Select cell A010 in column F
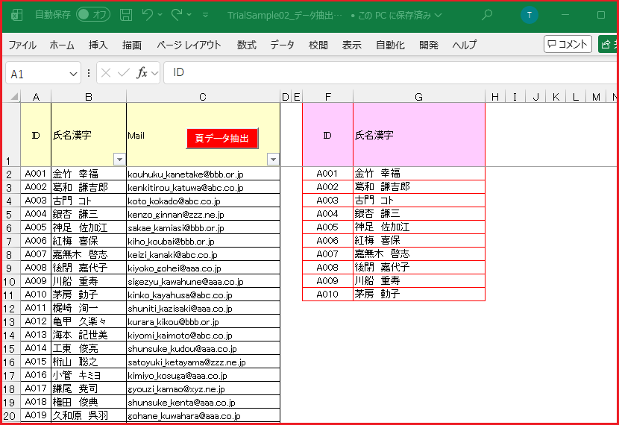619x425 pixels. click(327, 294)
